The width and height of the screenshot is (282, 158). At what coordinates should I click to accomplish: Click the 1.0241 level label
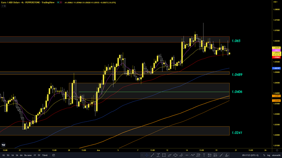(x=237, y=133)
